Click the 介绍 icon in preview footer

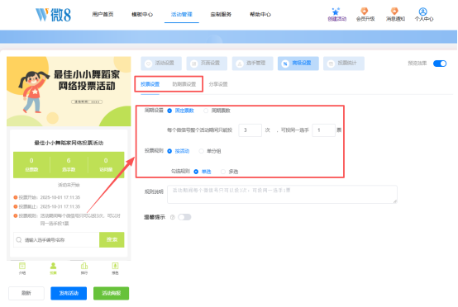[x=22, y=266]
